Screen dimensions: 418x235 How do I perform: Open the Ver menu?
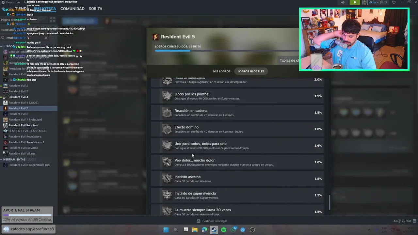[x=19, y=2]
